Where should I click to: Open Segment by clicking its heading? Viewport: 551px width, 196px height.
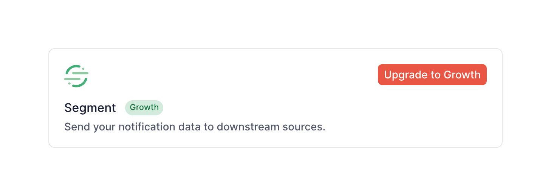pyautogui.click(x=90, y=108)
